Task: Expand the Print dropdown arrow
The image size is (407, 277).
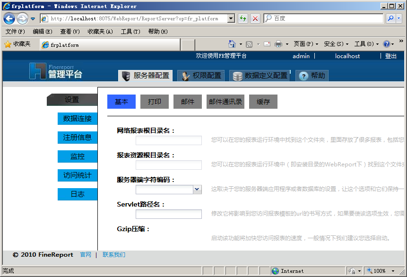Action: coord(287,44)
